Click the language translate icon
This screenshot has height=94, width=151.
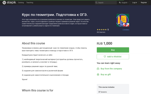120,3
